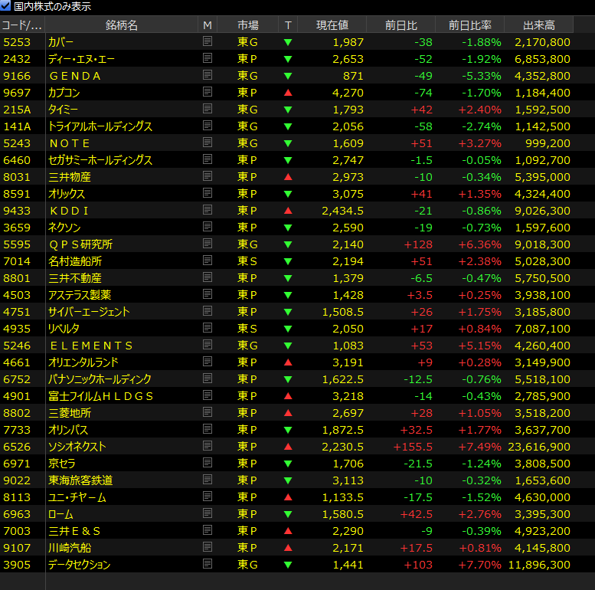Screen dimensions: 595x590
Task: Toggle the 国内株式のみ表示 checkbox
Action: point(5,5)
